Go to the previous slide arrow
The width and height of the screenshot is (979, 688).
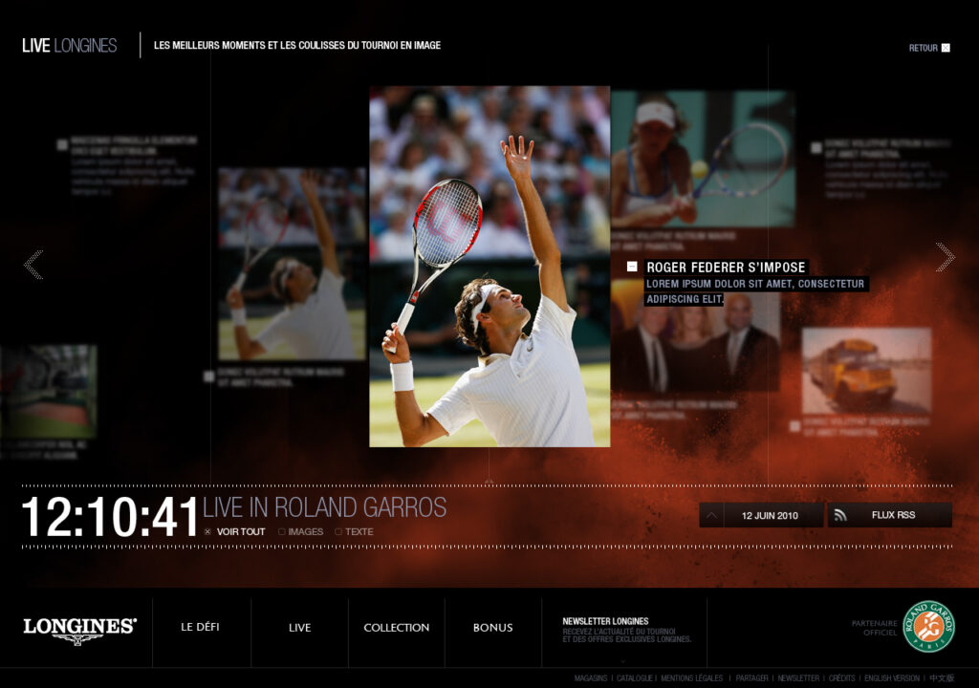point(33,264)
